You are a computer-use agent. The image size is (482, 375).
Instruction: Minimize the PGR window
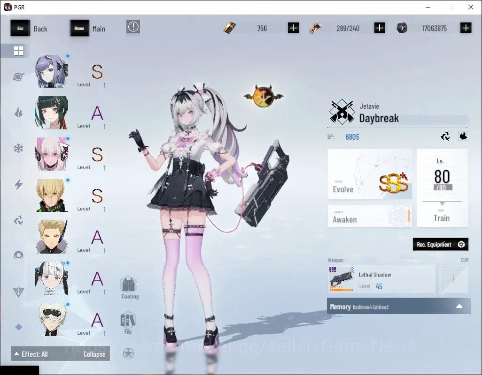(428, 7)
